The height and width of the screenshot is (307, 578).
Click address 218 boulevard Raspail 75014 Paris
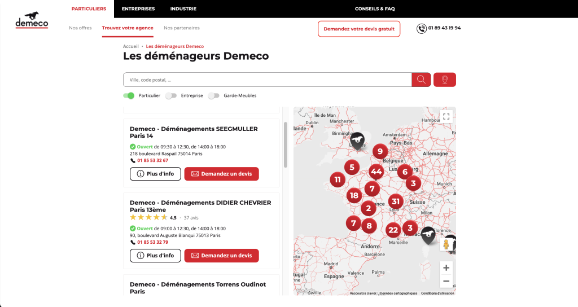click(x=166, y=153)
